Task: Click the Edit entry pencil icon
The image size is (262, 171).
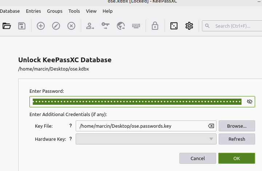Action: tap(56, 26)
